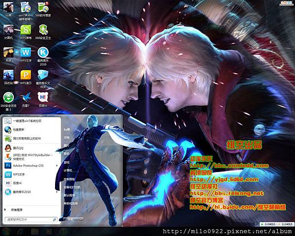
Task: Open 计算机 in the Start menu right pane
Action: coord(68,171)
